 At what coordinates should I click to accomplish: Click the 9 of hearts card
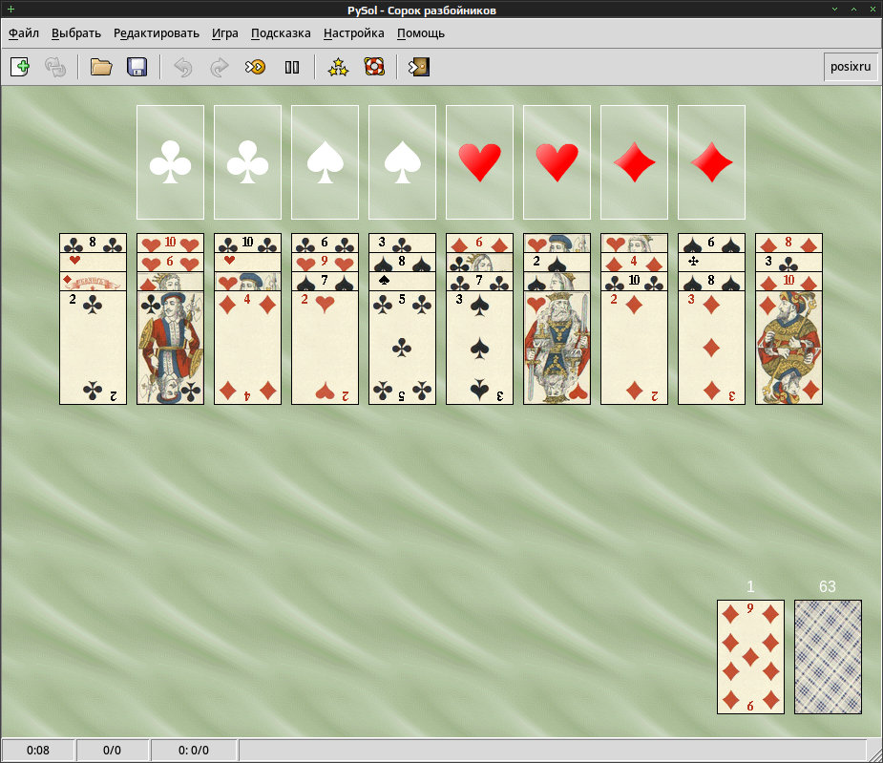[x=325, y=262]
